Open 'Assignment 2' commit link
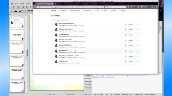The width and height of the screenshot is (172, 96). tap(63, 50)
